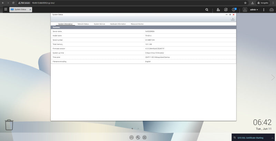
Task: Close the System Status taskbar tab
Action: [30, 10]
